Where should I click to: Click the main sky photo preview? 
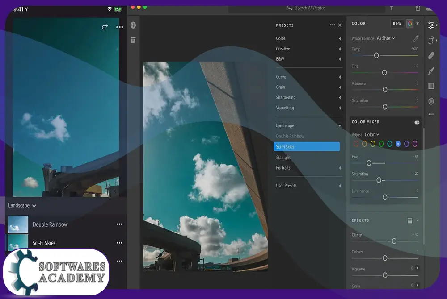205,166
